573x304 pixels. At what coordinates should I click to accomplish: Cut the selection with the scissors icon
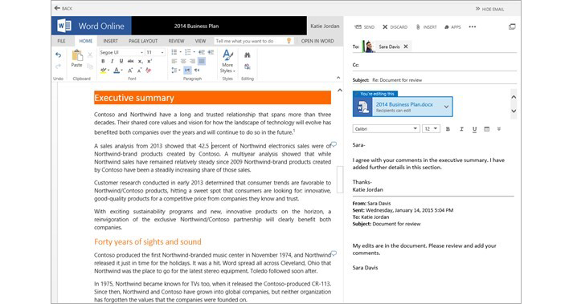90,55
